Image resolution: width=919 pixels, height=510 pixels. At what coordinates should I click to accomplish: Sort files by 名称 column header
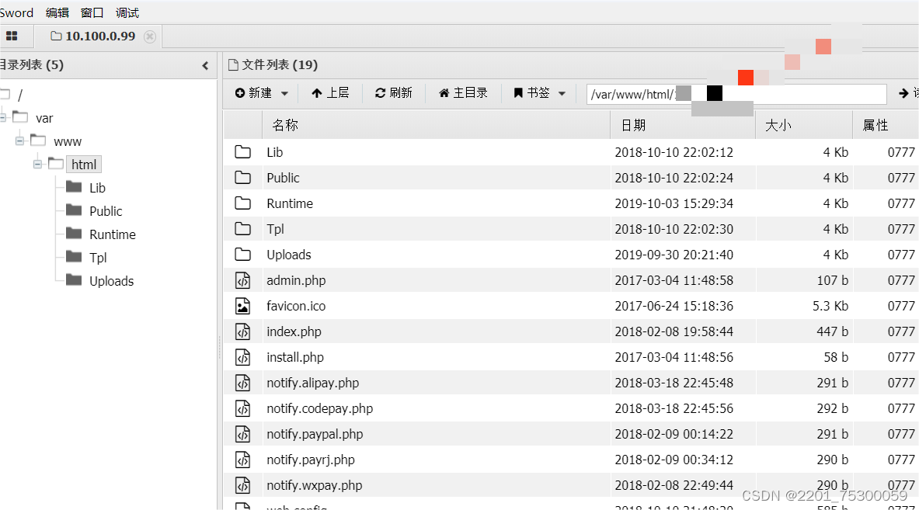click(x=436, y=125)
